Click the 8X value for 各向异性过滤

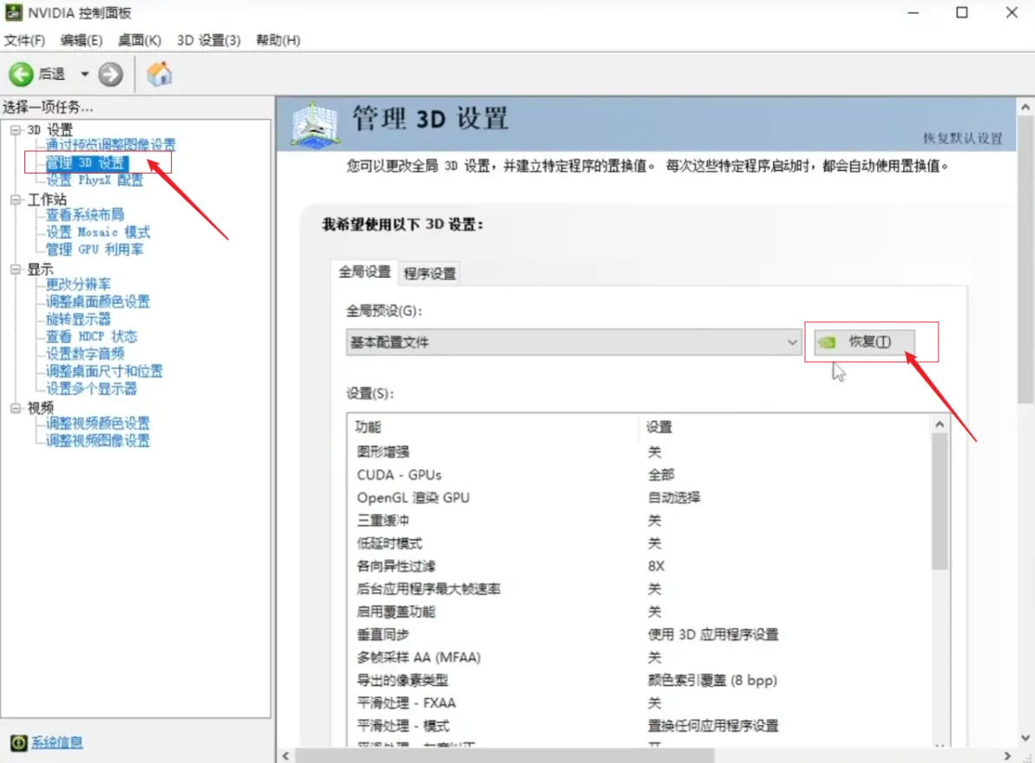point(656,566)
